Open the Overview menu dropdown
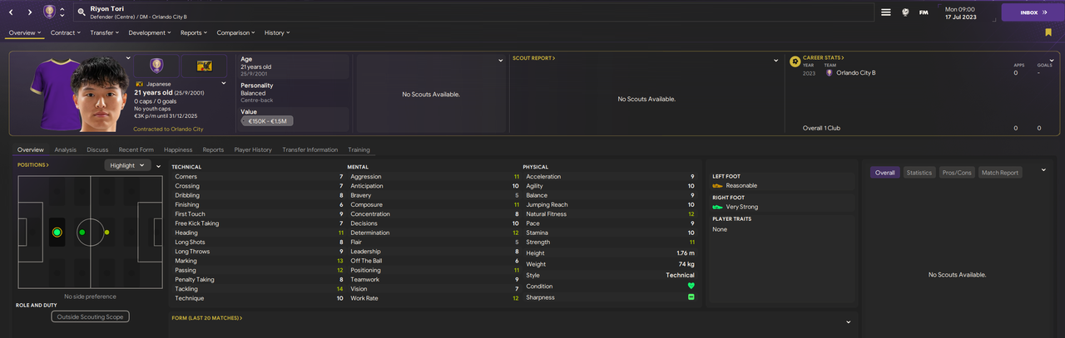Screen dimensions: 1065x338 coord(27,32)
